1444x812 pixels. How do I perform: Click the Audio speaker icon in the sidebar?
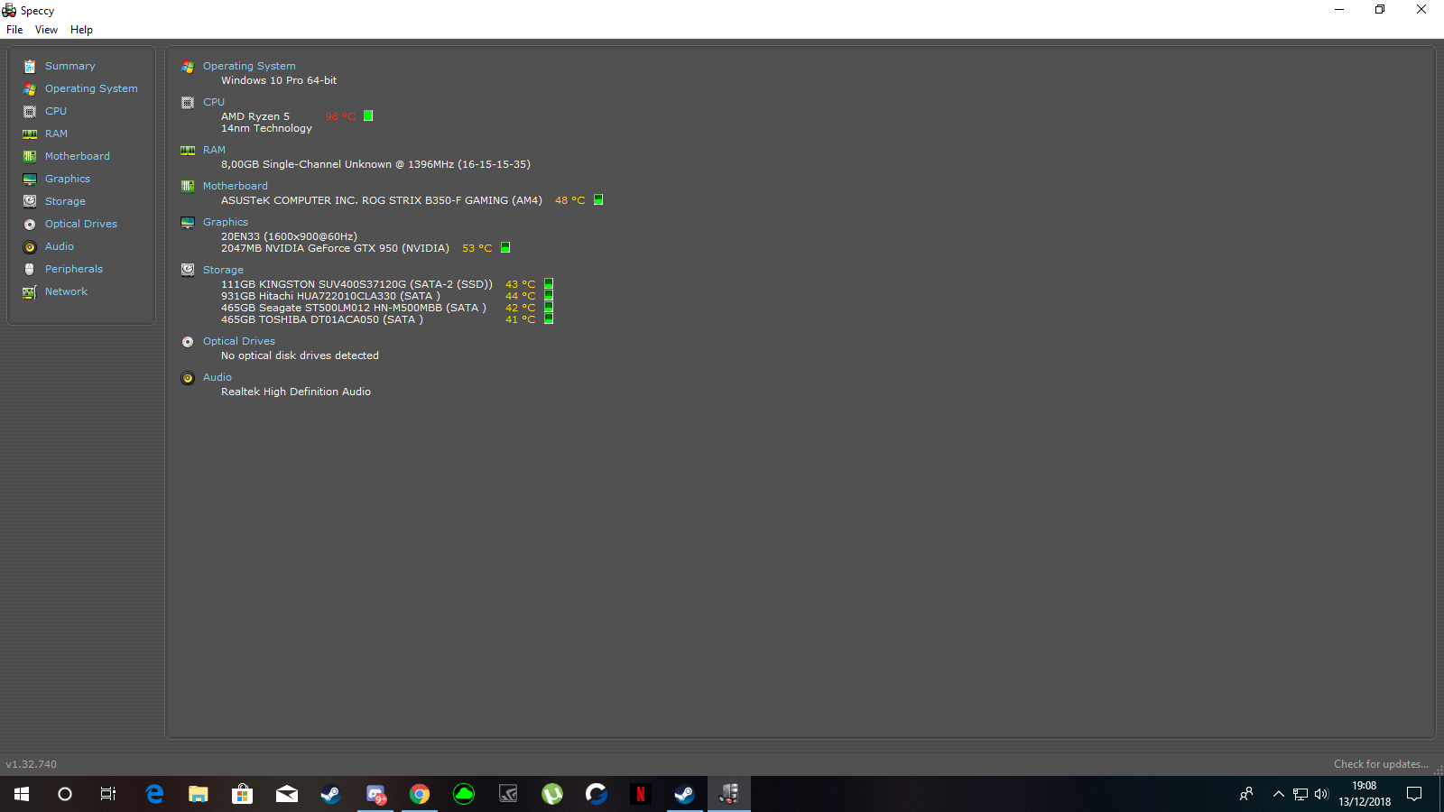30,246
